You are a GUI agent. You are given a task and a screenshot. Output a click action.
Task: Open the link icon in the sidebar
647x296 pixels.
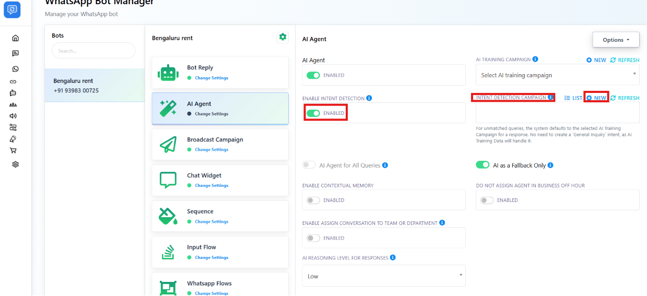(14, 81)
